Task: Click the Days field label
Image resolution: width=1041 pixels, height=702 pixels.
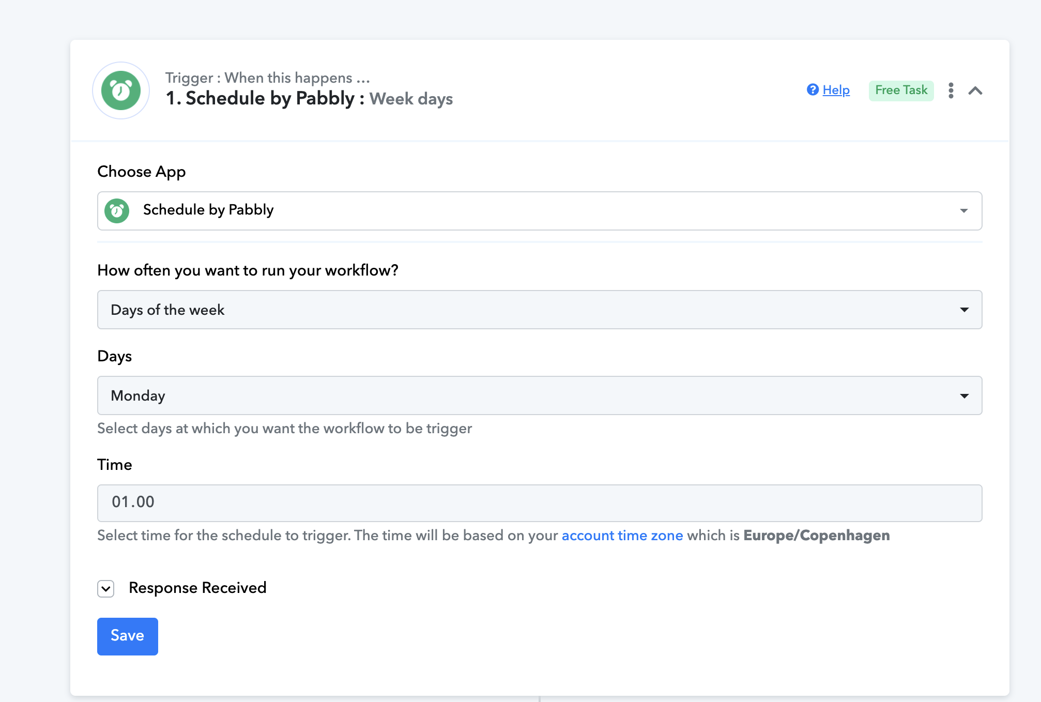Action: 115,356
